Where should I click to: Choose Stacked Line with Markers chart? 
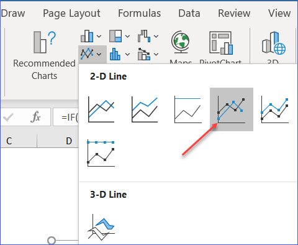[x=275, y=109]
